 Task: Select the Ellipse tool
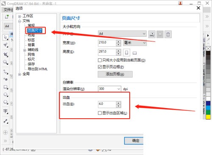[x=6, y=95]
